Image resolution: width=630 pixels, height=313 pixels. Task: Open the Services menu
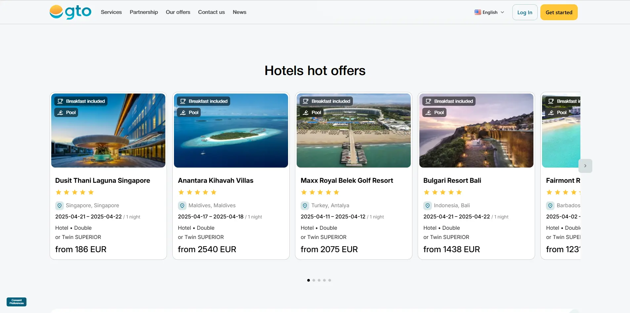(x=111, y=12)
